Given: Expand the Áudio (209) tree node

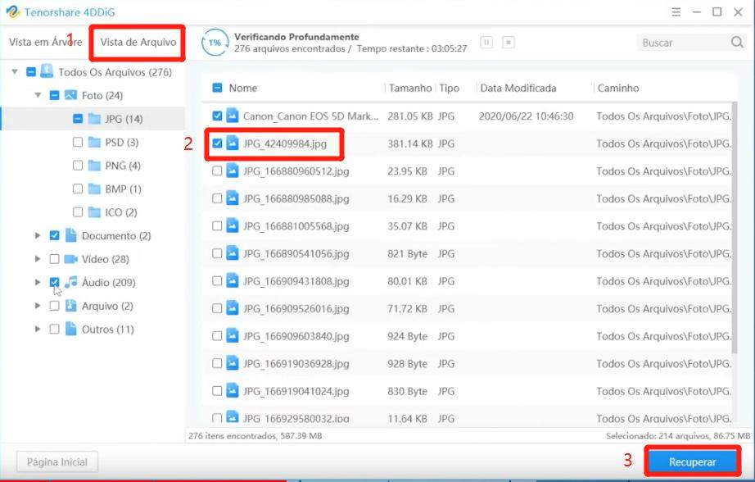Looking at the screenshot, I should [38, 282].
